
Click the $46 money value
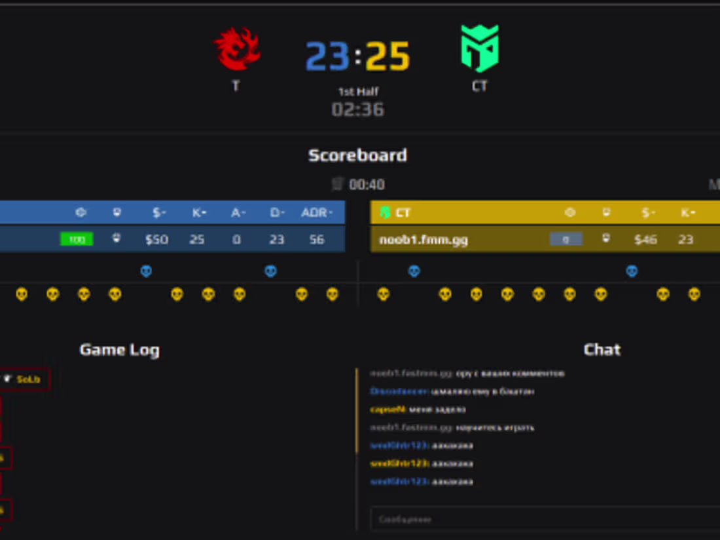(645, 239)
